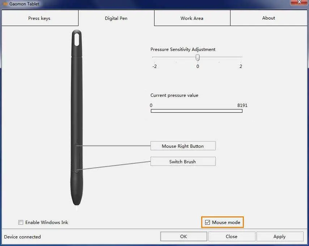Click the Close button at bottom
Viewport: 309px width, 246px height.
[x=232, y=236]
